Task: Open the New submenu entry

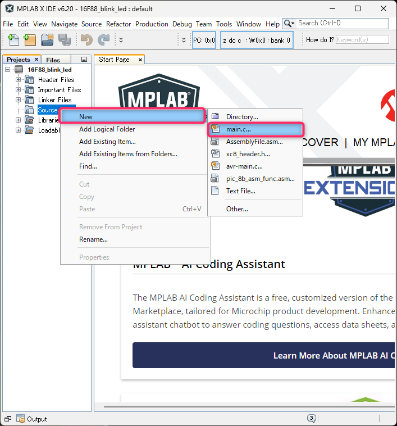Action: coord(132,116)
